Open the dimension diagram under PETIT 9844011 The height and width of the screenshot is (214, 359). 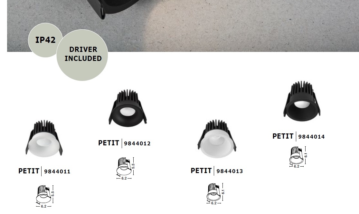tap(45, 196)
